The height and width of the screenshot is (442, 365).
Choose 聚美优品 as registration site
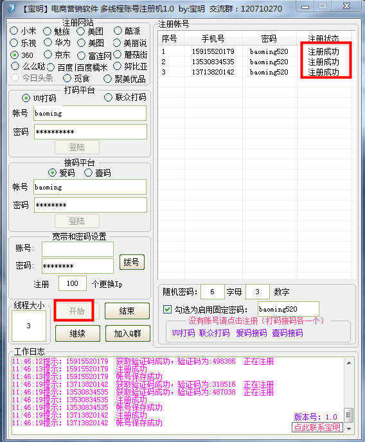[x=107, y=78]
